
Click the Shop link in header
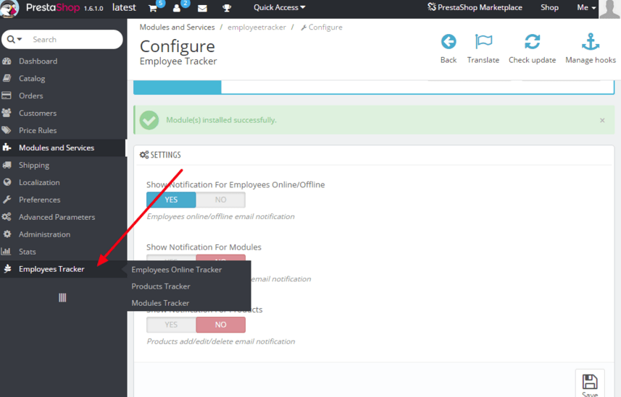549,7
